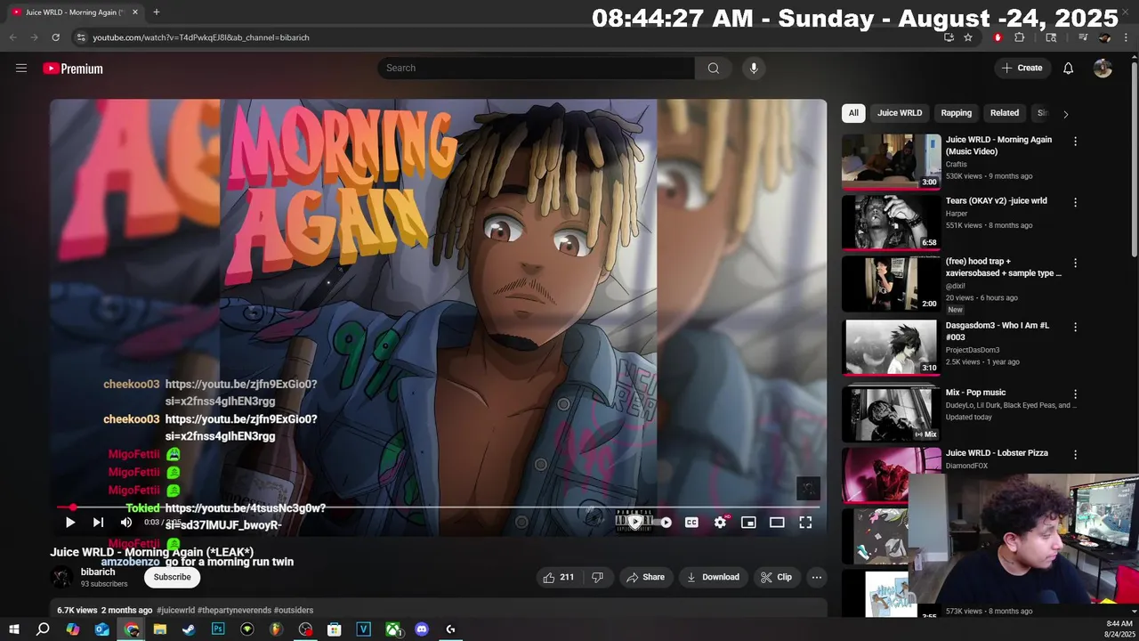Seek on the video progress bar

pos(438,507)
